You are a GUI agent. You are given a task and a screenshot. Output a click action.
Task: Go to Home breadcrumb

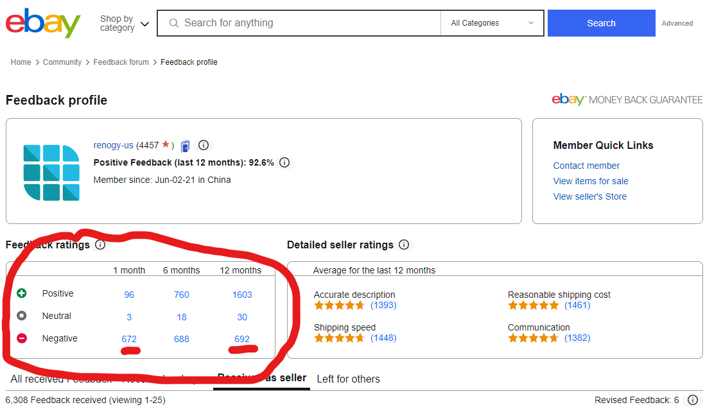point(21,62)
